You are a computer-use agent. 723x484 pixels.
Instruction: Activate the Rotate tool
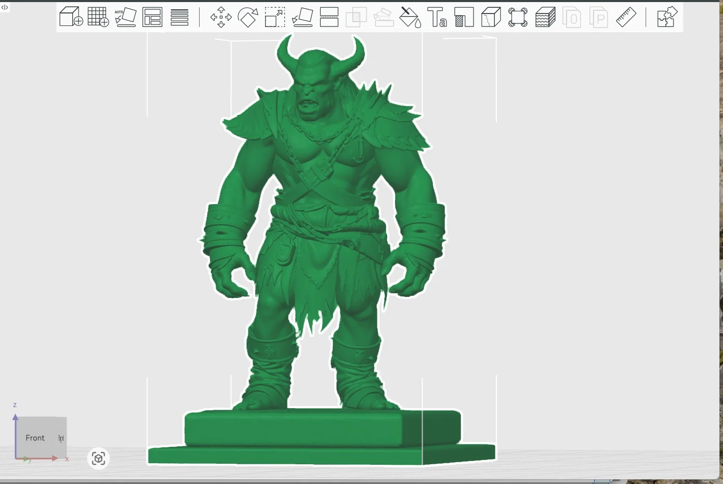click(x=248, y=17)
